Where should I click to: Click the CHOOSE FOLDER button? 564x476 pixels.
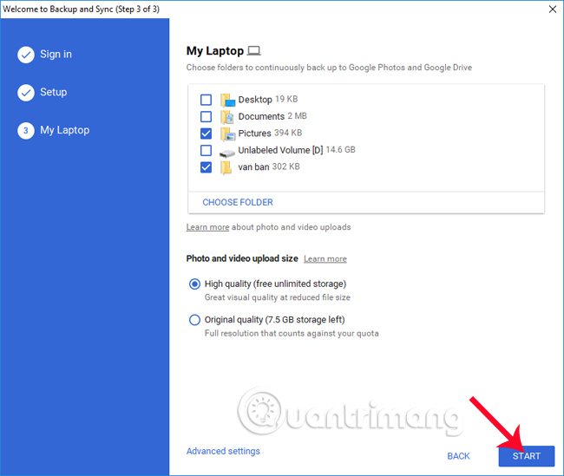238,202
